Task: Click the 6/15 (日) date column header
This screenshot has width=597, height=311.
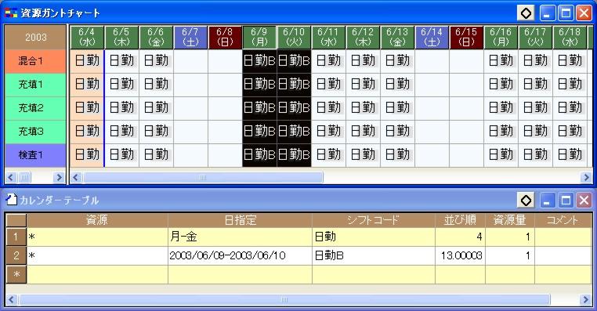Action: pos(466,38)
